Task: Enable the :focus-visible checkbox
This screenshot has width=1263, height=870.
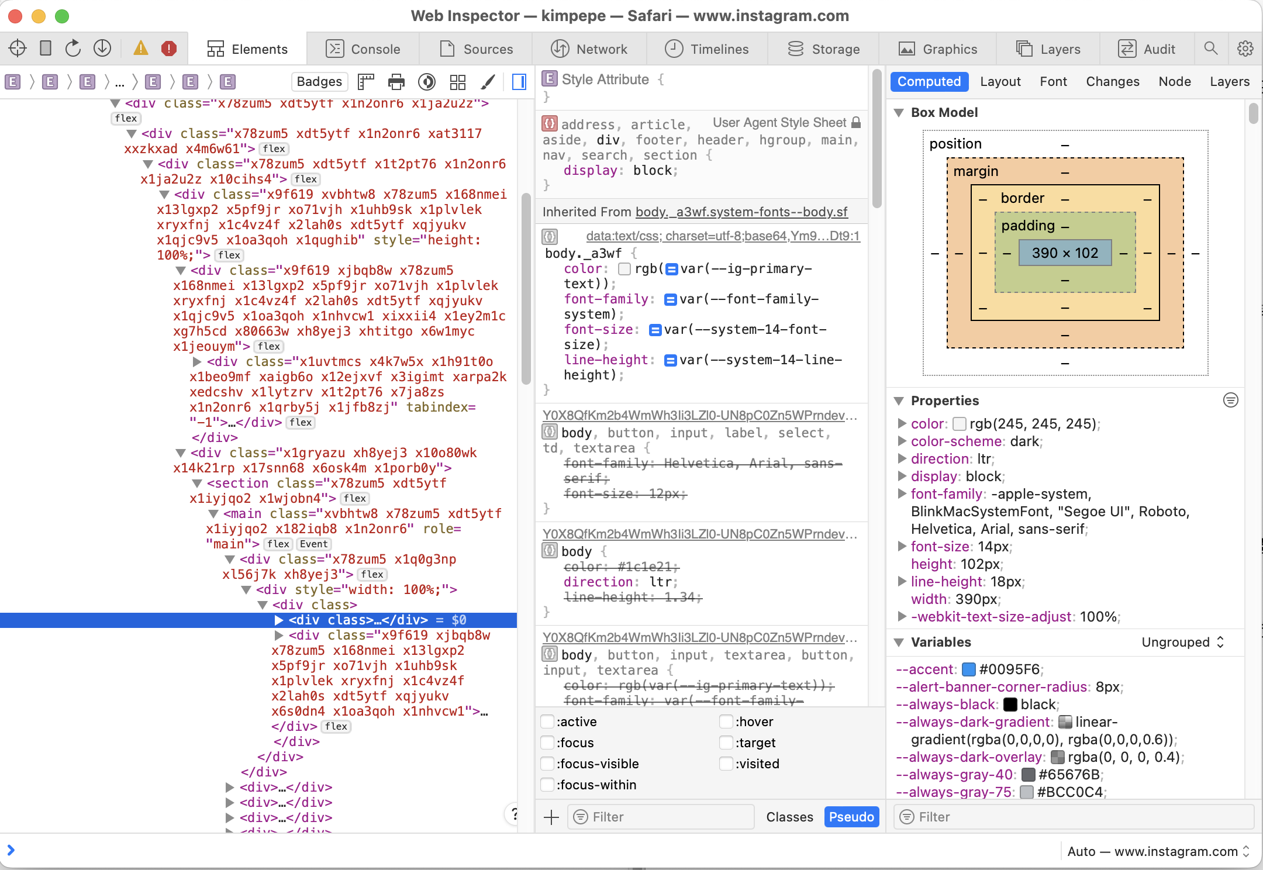Action: (x=547, y=764)
